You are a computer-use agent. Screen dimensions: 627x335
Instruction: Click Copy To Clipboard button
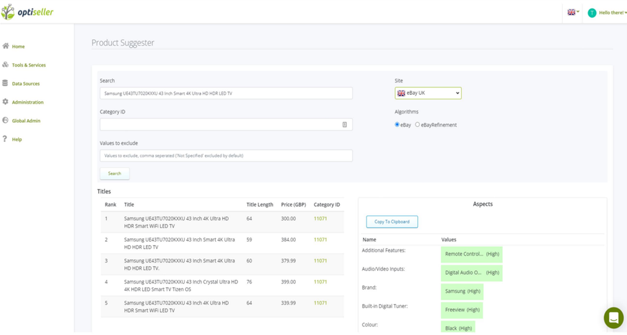pos(392,221)
